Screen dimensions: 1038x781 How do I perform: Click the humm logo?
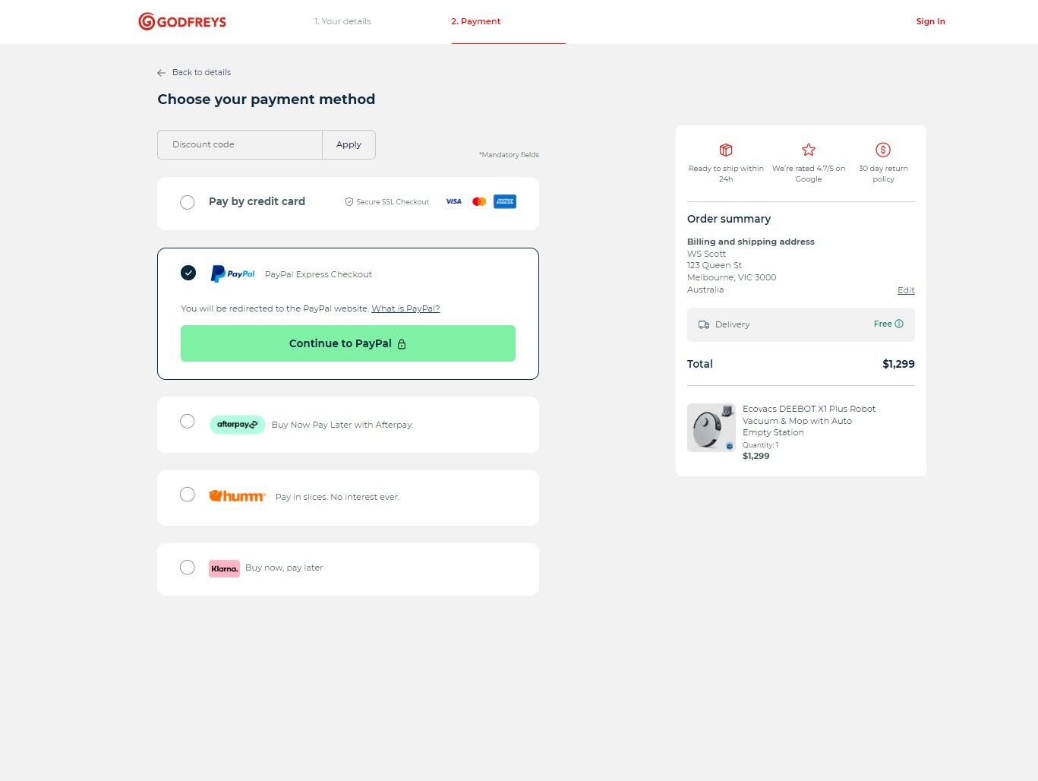point(237,496)
